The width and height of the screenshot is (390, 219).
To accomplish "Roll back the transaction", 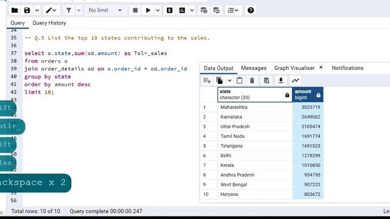I will coord(216,10).
